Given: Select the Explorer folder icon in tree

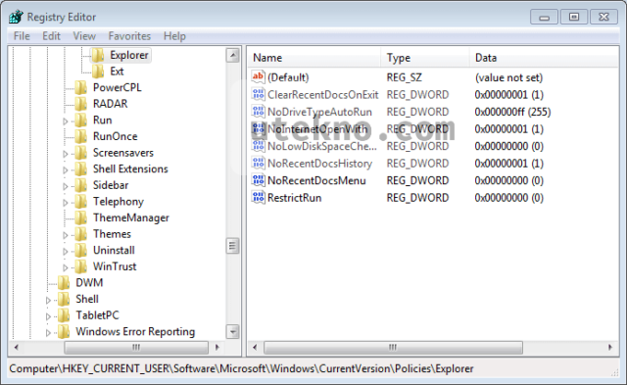Looking at the screenshot, I should 98,55.
